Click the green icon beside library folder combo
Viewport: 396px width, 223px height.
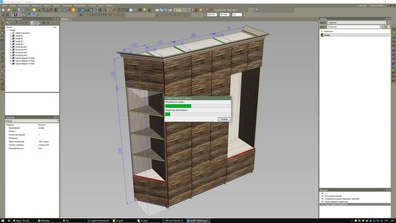[385, 27]
